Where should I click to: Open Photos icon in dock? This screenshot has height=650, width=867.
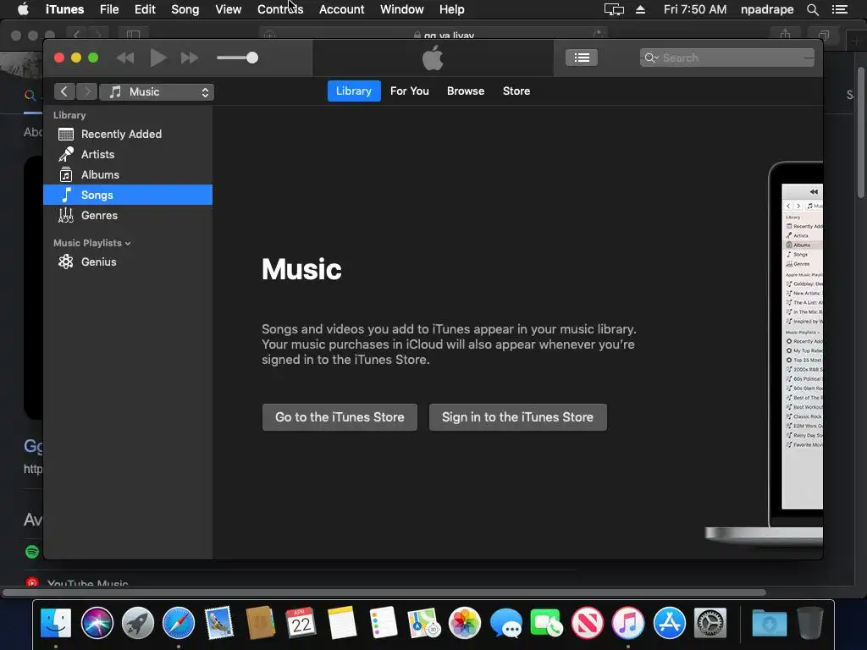pyautogui.click(x=465, y=623)
